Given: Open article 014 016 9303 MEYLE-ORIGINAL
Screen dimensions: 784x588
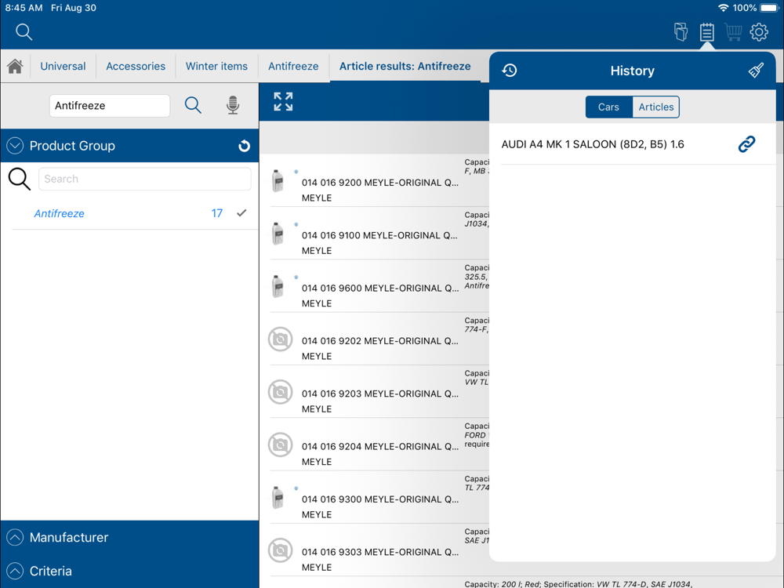Looking at the screenshot, I should pos(380,551).
